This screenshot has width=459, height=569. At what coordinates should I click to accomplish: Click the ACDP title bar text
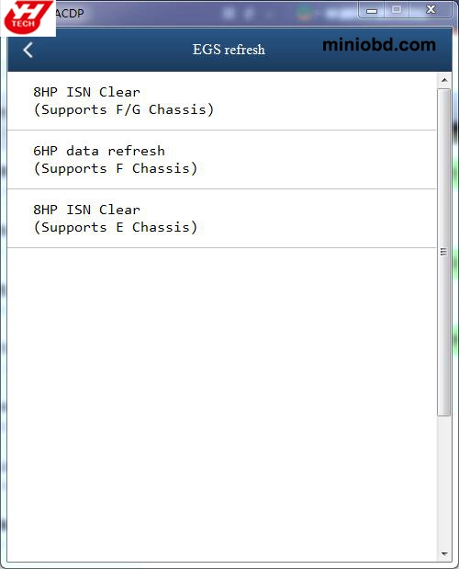70,14
